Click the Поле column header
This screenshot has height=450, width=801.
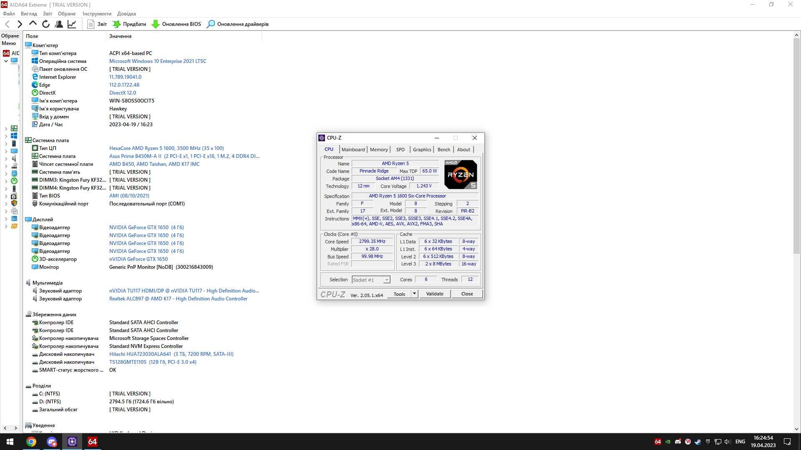(65, 36)
